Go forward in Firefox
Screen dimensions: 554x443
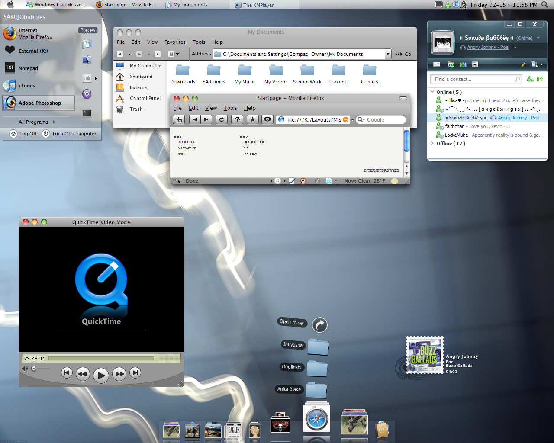point(206,119)
